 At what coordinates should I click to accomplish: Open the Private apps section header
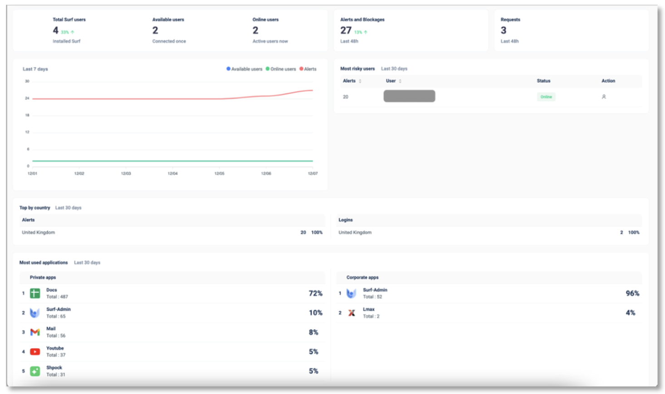tap(43, 277)
